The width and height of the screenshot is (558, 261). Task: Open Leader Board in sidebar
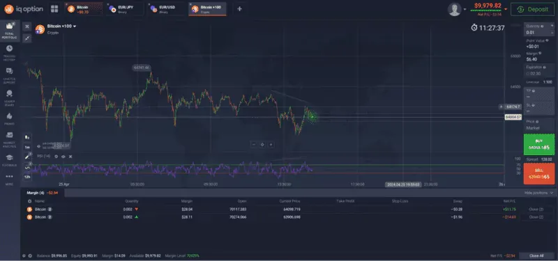tap(9, 97)
